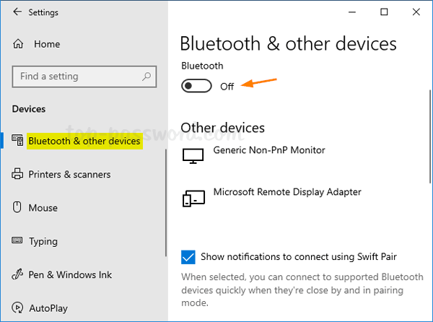Click the Typing keyboard icon
The height and width of the screenshot is (322, 433).
tap(18, 241)
